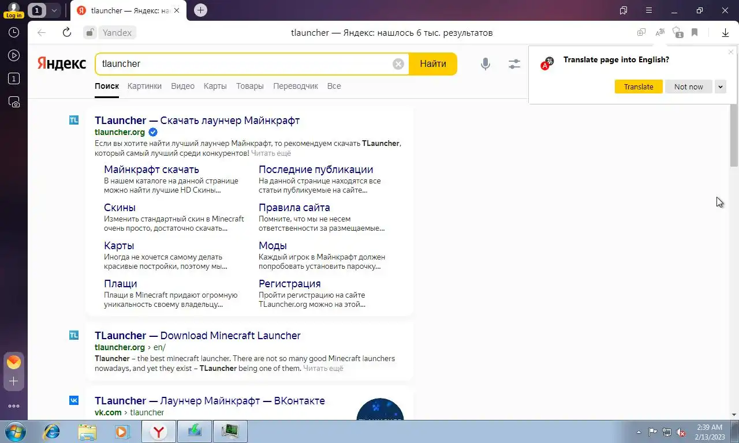Open the downloads arrow icon
Screen dimensions: 739x443
726,33
